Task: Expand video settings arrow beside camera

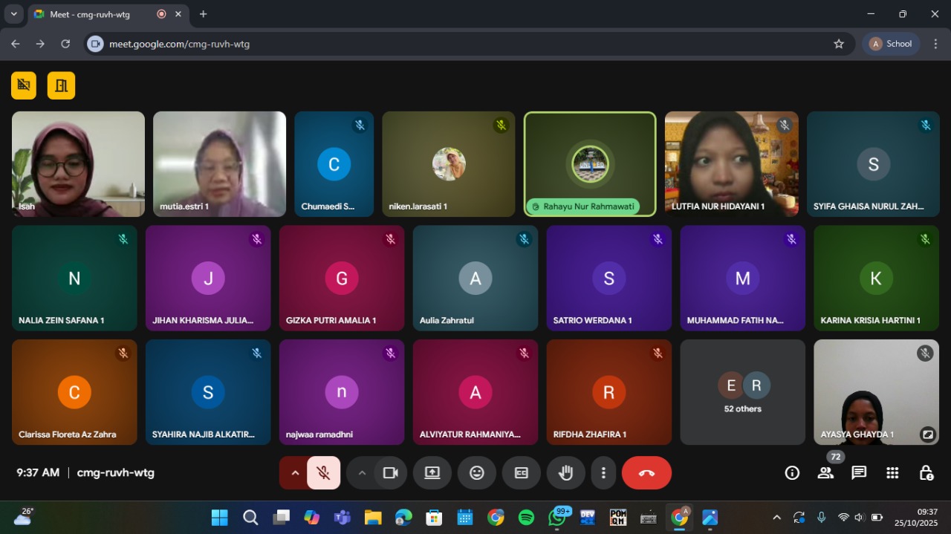Action: [362, 473]
